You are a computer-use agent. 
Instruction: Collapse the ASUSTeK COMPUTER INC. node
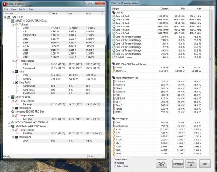[x=9, y=21]
